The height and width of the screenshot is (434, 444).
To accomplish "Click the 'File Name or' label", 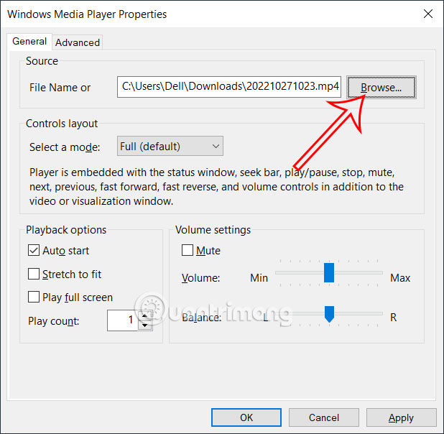I will (x=60, y=88).
